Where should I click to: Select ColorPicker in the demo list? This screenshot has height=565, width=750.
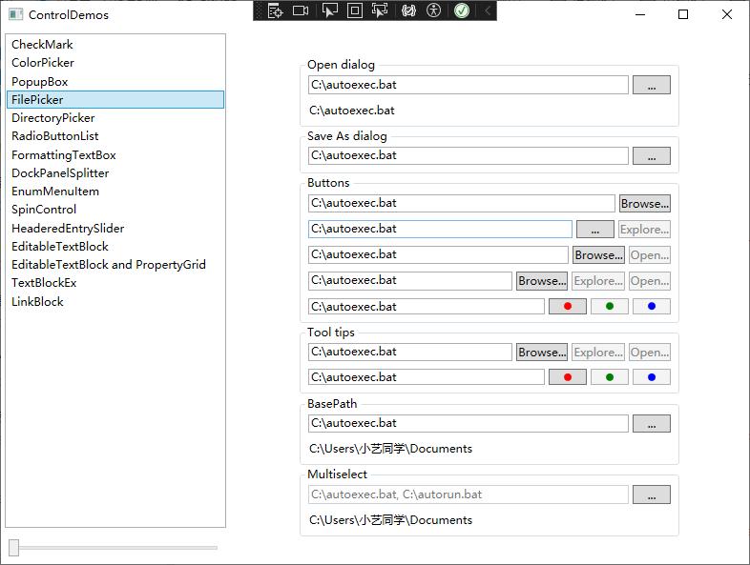coord(43,63)
